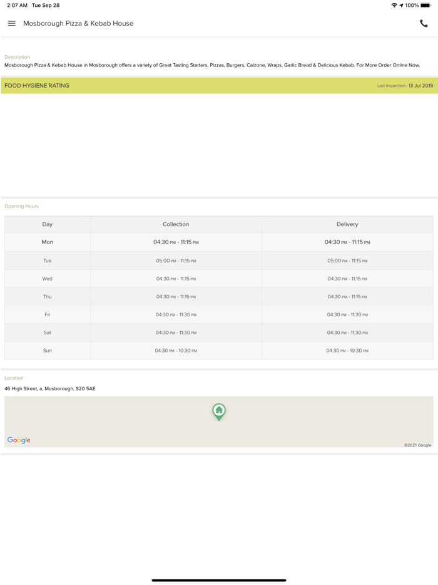Tap the green home map pin
This screenshot has width=438, height=585.
click(219, 412)
